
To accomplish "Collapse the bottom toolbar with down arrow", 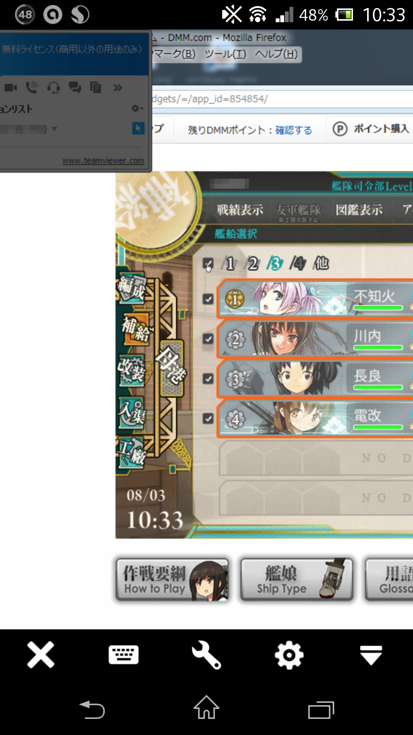I will (371, 655).
